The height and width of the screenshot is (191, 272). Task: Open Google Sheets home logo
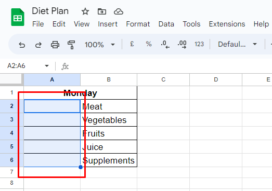click(x=18, y=17)
